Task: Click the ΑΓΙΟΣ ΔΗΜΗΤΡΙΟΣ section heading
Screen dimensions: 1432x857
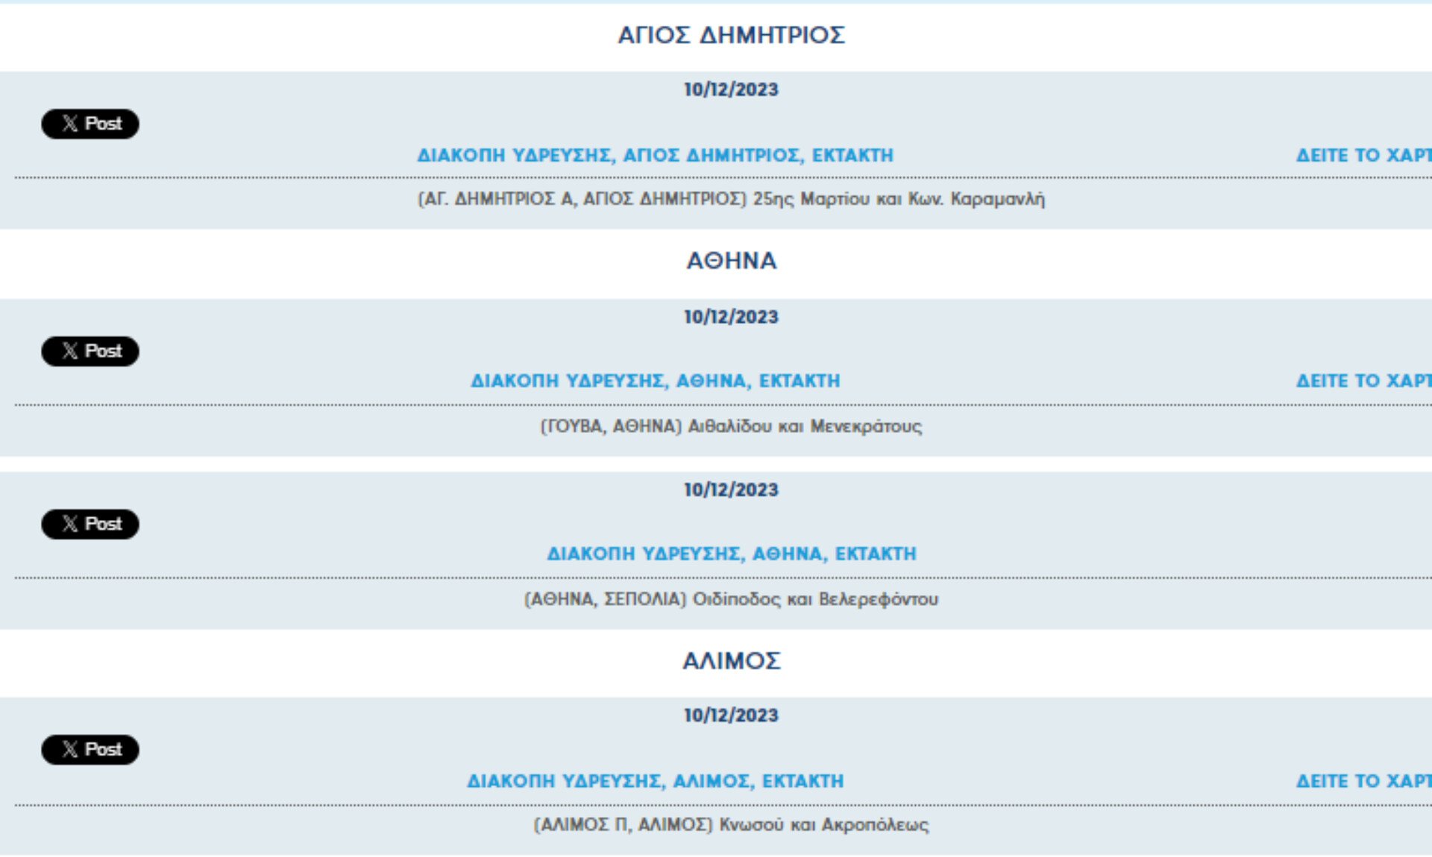Action: pos(732,35)
